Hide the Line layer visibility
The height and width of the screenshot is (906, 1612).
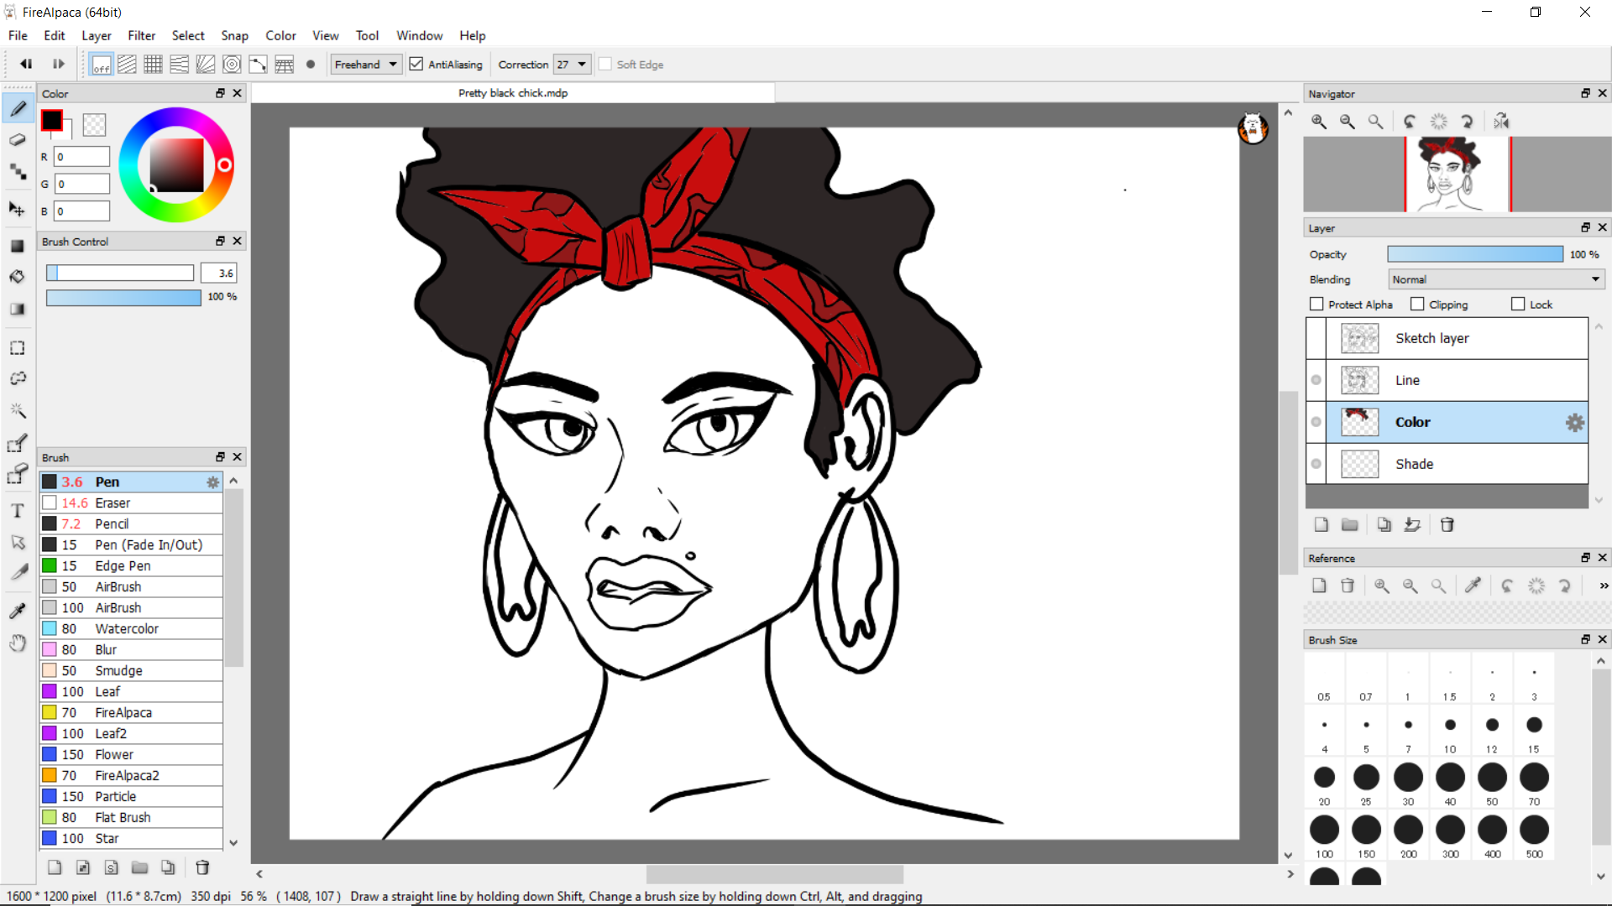1316,380
